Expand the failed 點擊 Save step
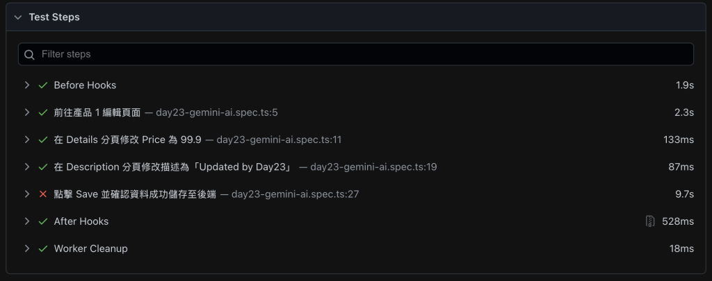Image resolution: width=712 pixels, height=281 pixels. click(x=27, y=194)
